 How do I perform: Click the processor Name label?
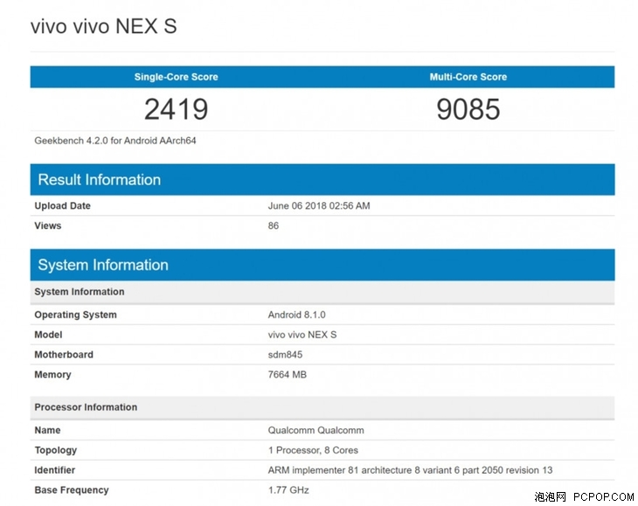[47, 430]
